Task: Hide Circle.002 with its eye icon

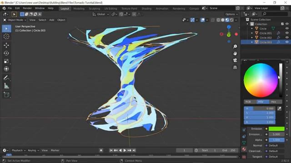Action: click(287, 38)
